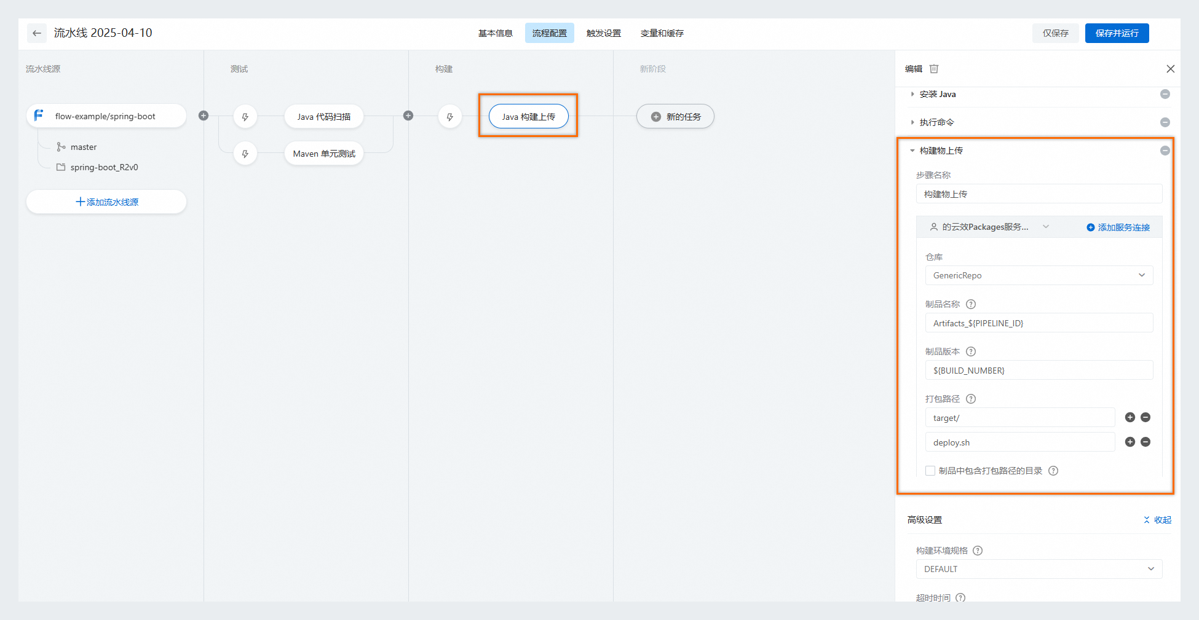This screenshot has height=620, width=1199.
Task: Click the master branch icon
Action: coord(61,147)
